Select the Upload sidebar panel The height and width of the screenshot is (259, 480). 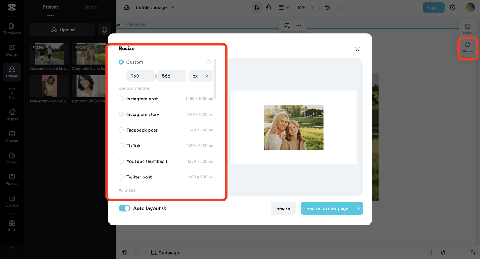[12, 72]
